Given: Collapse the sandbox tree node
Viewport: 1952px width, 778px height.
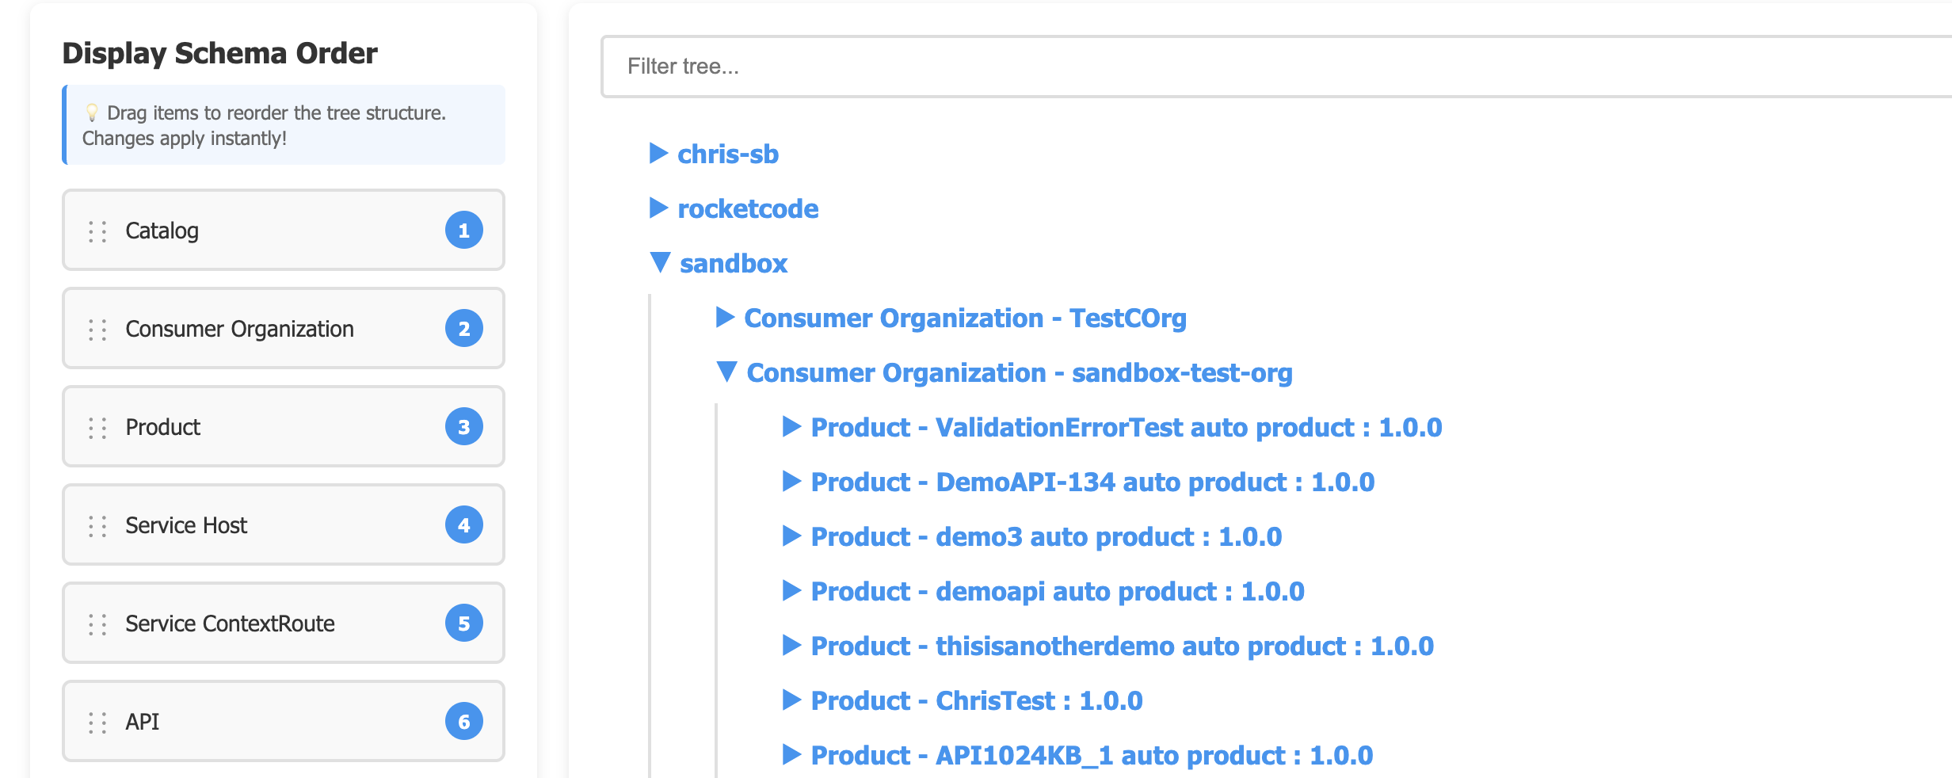Looking at the screenshot, I should [x=659, y=262].
